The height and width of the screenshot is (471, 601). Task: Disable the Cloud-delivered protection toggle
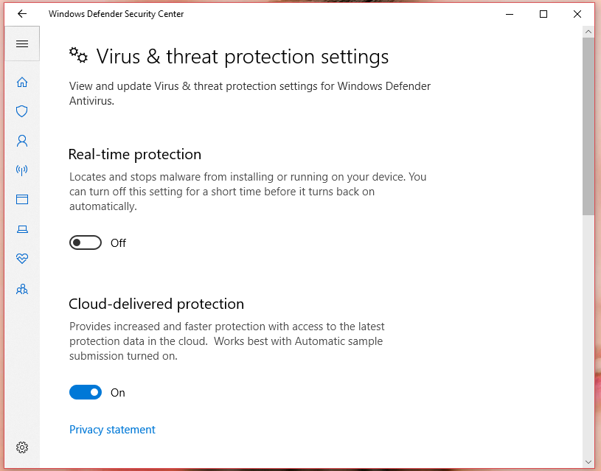click(86, 392)
